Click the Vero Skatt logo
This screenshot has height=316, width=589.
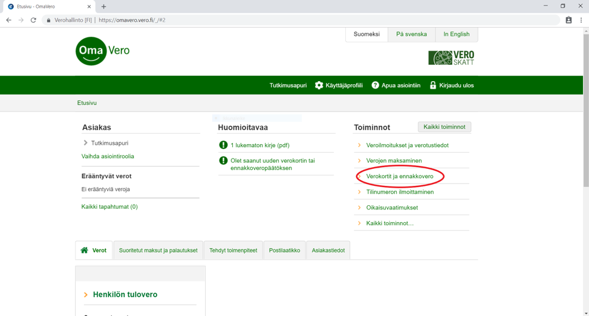(451, 58)
